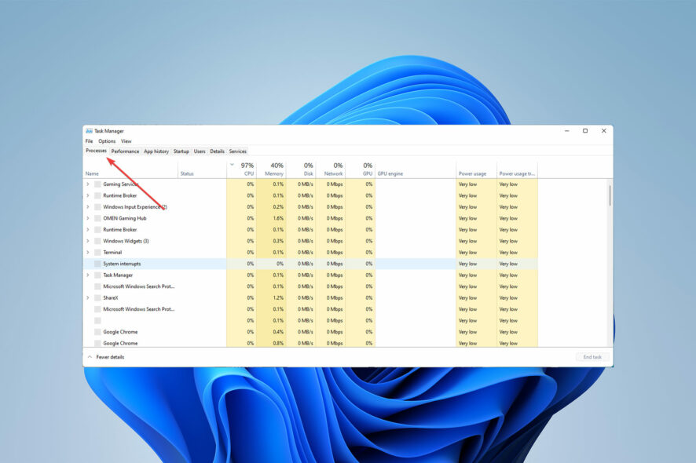Sort processes by Network column header
Screen dimensions: 696x463
tap(330, 170)
